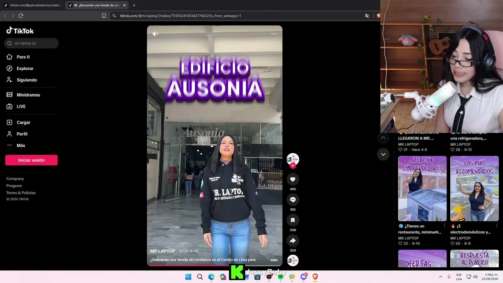Open the 'Ofertas' video thumbnail
The image size is (503, 283).
(x=422, y=259)
